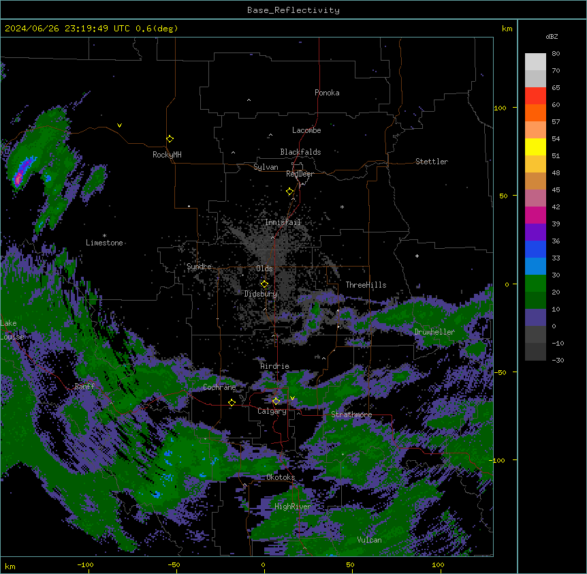Click the dBZ legend heading
The image size is (587, 574).
pos(552,36)
